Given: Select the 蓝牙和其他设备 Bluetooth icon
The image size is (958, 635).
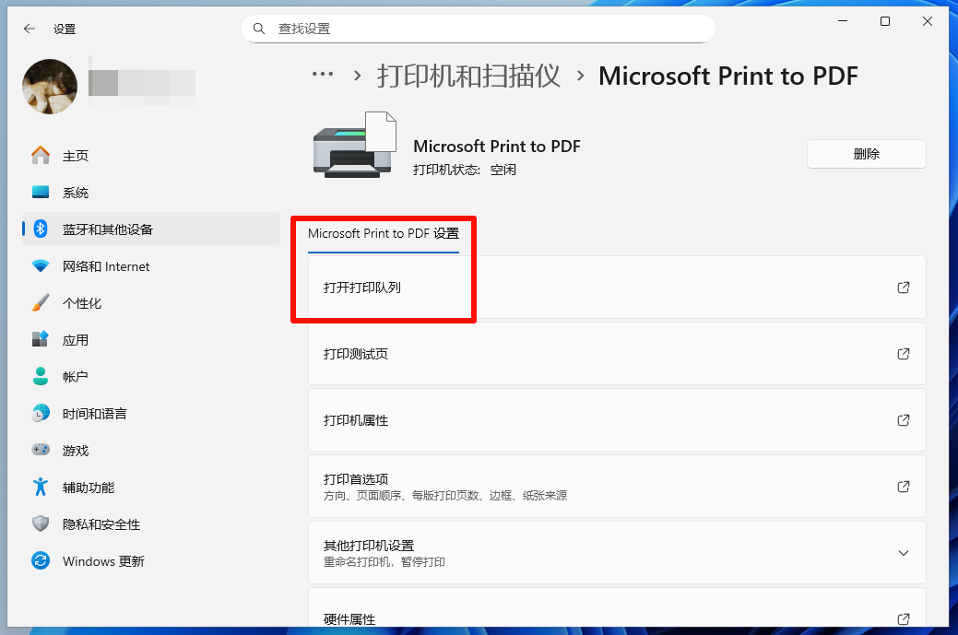Looking at the screenshot, I should [41, 229].
